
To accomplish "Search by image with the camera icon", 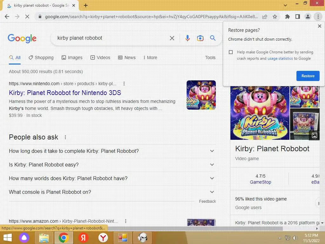I will [x=200, y=38].
